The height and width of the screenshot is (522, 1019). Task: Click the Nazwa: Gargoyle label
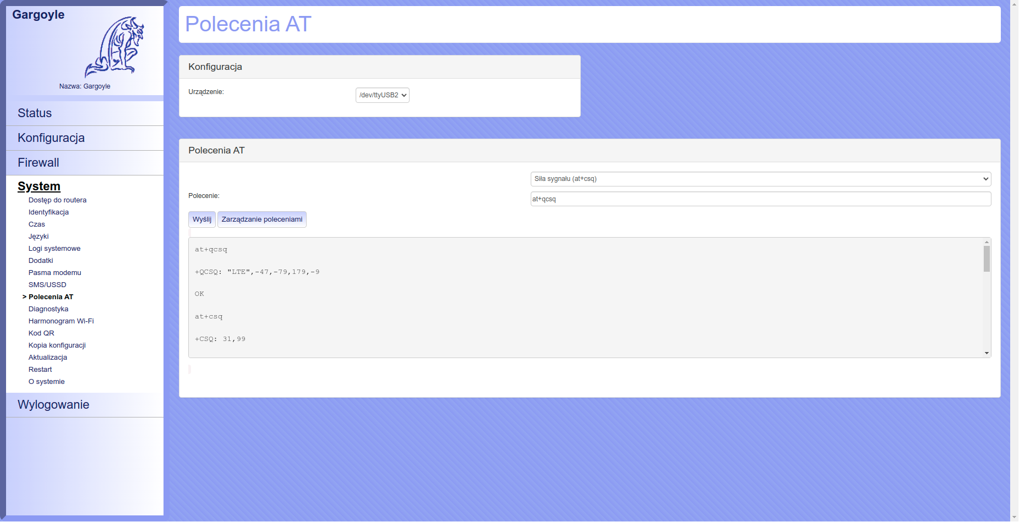[85, 86]
